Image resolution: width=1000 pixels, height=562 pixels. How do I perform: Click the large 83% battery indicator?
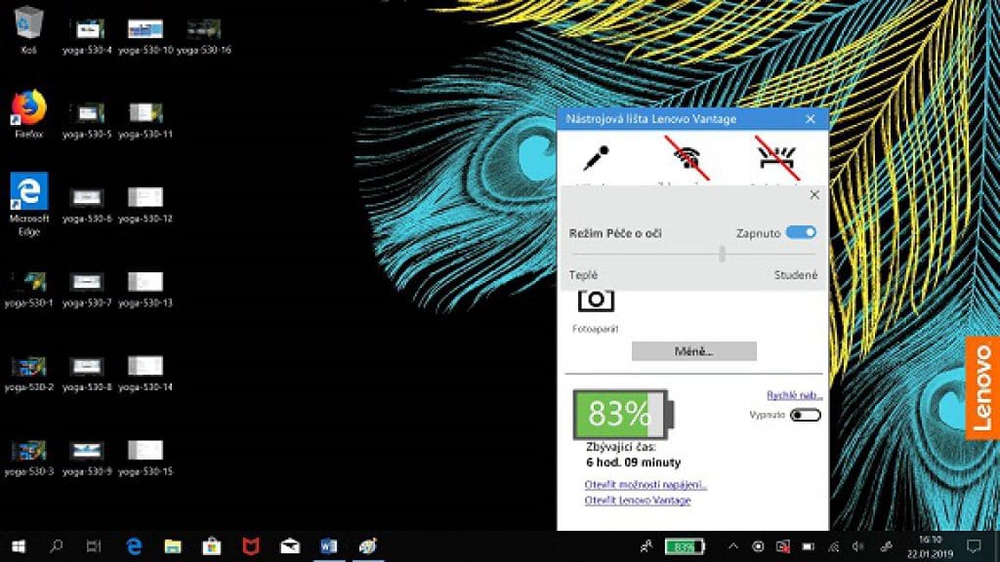click(x=622, y=414)
